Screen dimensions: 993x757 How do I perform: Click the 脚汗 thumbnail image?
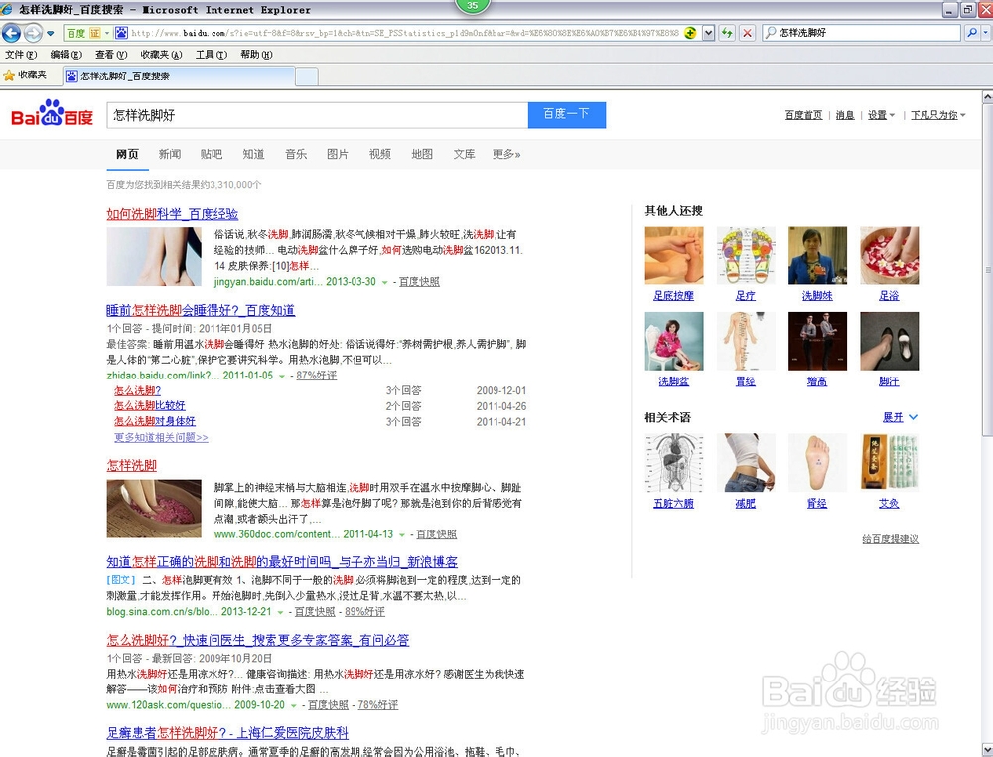(889, 341)
